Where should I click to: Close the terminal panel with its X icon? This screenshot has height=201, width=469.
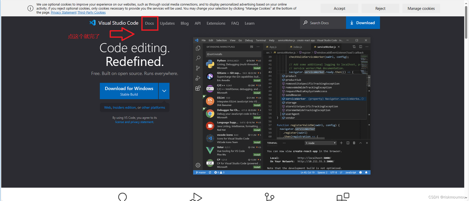(x=367, y=143)
